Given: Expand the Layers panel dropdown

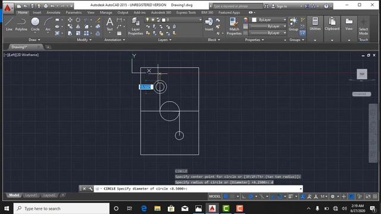Looking at the screenshot, I should coord(164,40).
